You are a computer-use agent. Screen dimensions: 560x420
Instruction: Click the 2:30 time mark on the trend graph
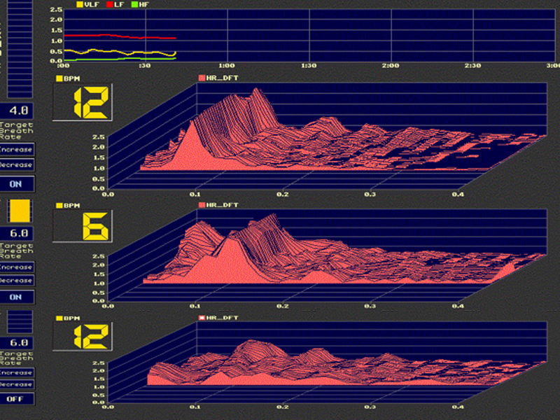pyautogui.click(x=472, y=66)
